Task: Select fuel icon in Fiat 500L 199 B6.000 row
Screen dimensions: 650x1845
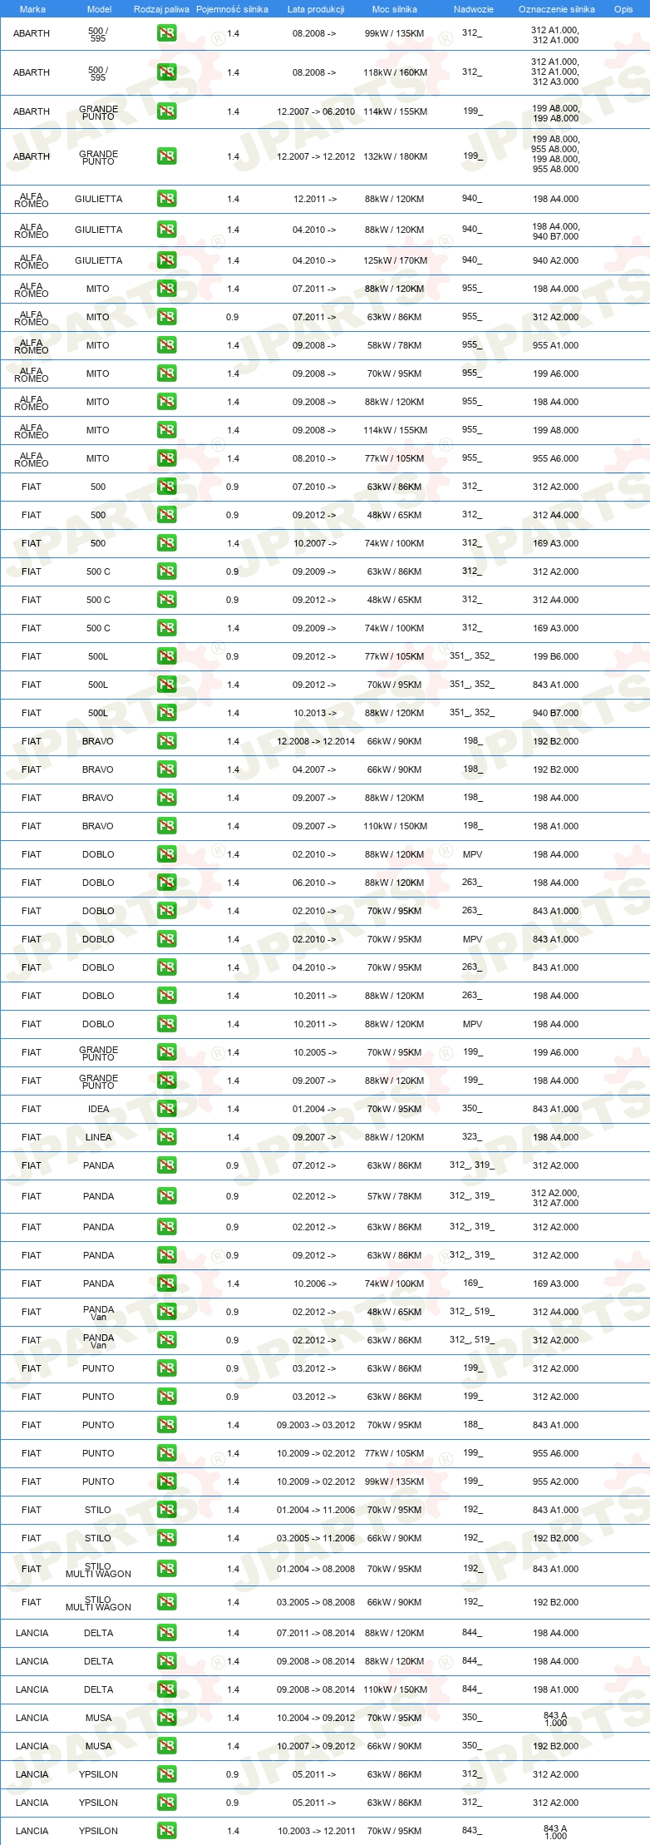Action: pos(166,656)
